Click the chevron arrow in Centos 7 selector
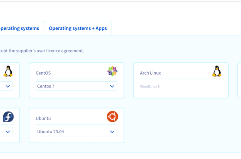 point(112,86)
